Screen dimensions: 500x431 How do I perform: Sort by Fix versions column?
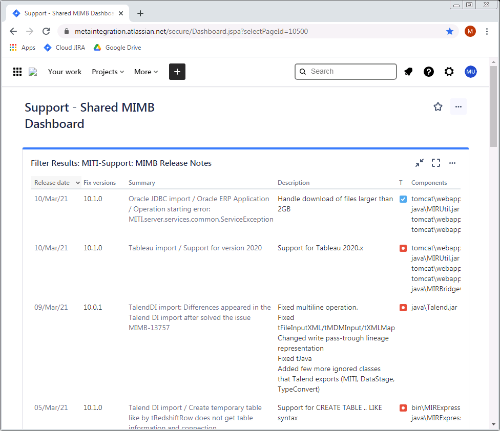pyautogui.click(x=99, y=183)
